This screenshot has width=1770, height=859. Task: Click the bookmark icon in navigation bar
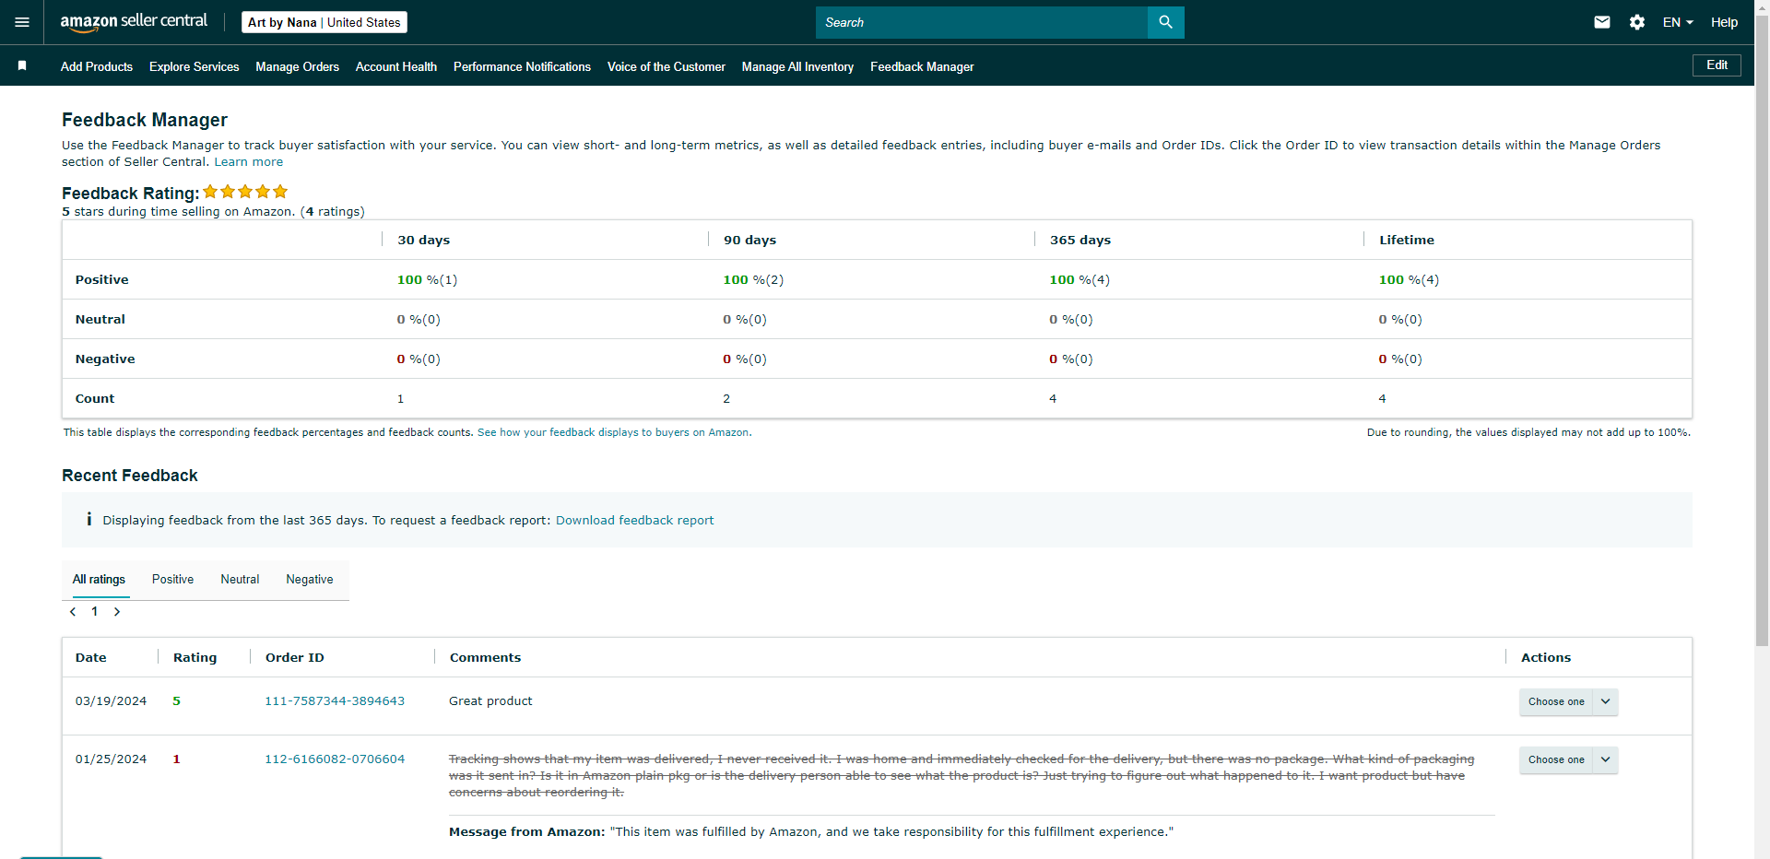22,65
